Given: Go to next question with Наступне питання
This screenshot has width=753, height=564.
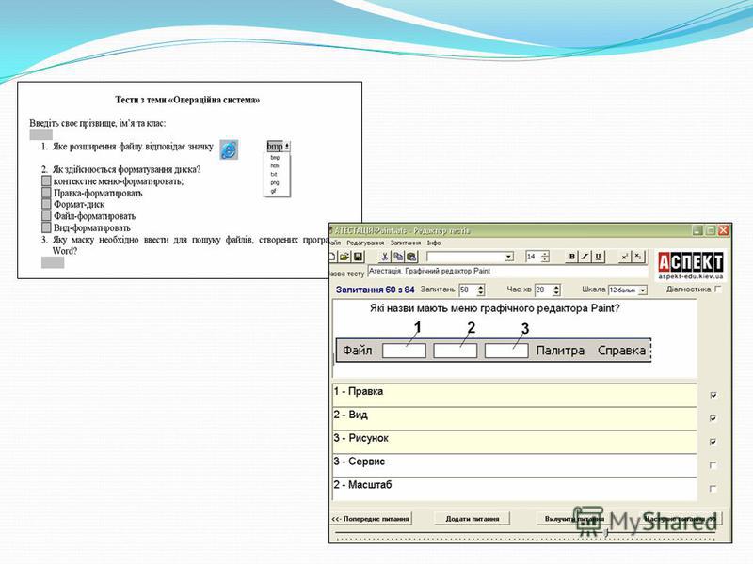Looking at the screenshot, I should coord(680,519).
